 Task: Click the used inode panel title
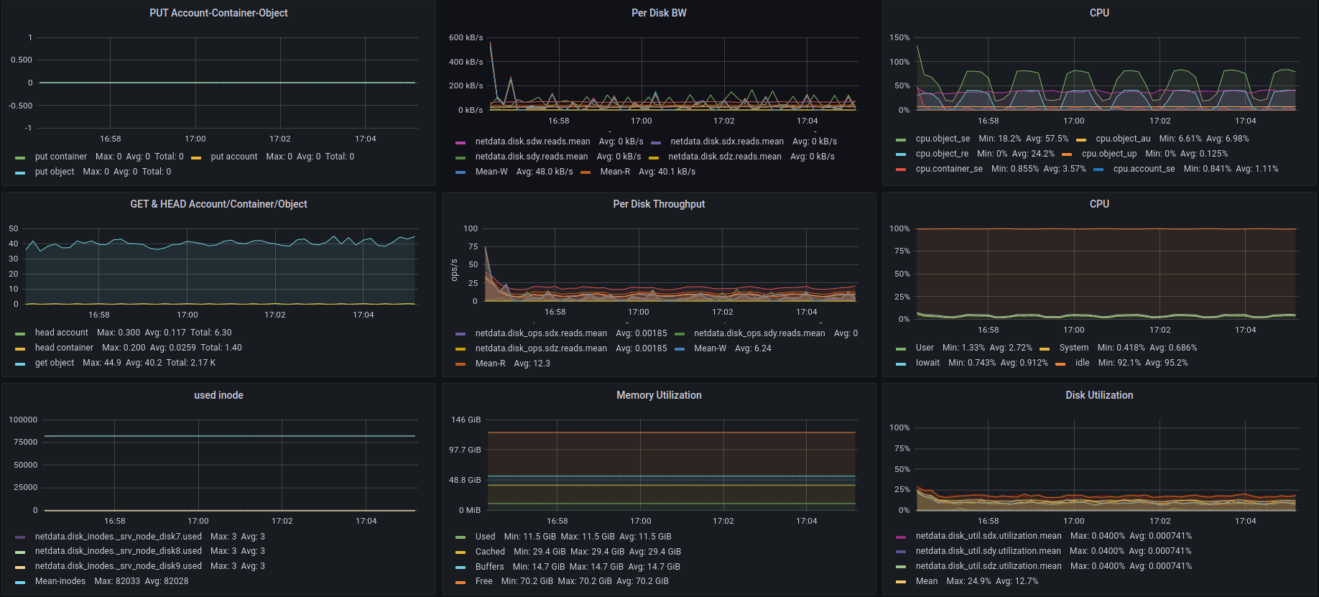tap(218, 395)
